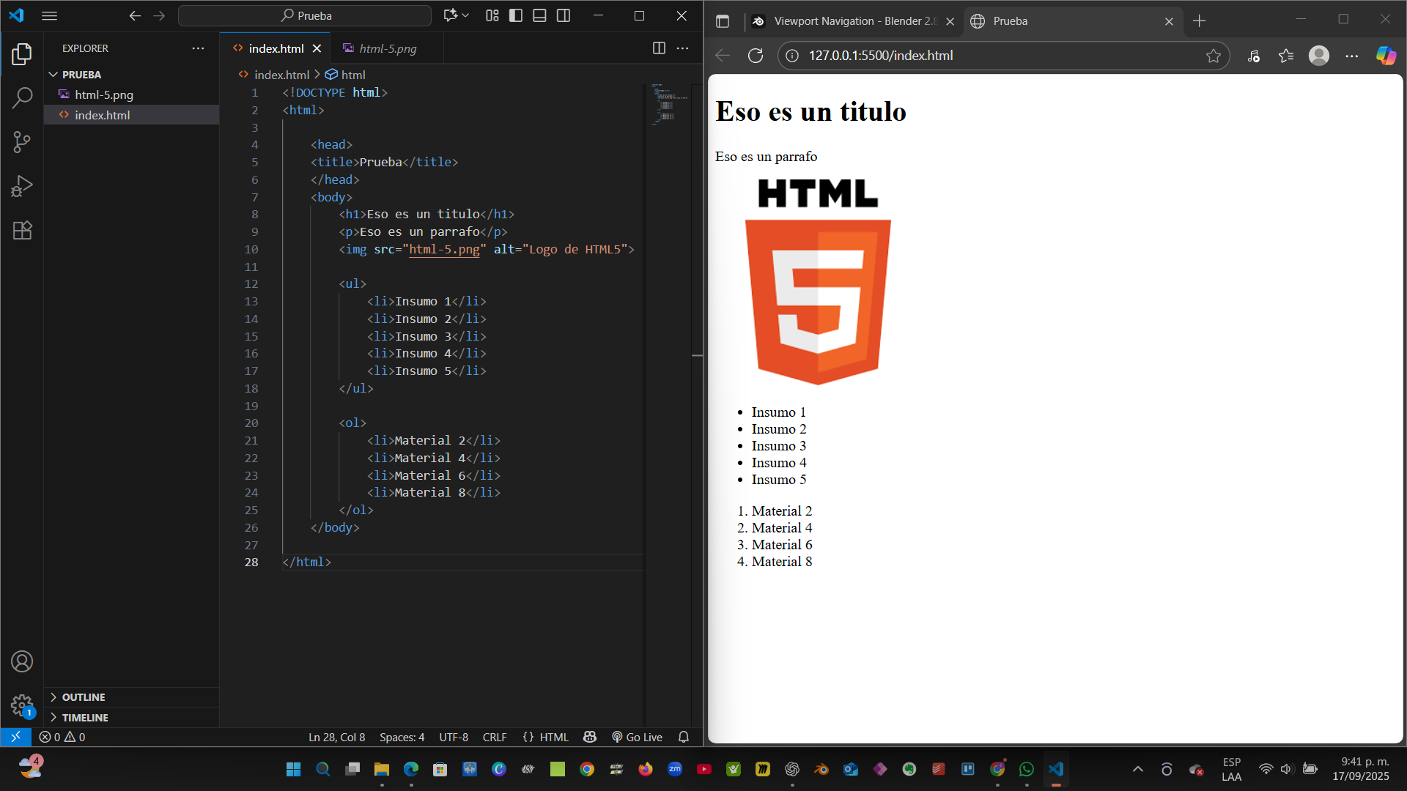Split the editor to the right
This screenshot has width=1407, height=791.
(x=659, y=48)
